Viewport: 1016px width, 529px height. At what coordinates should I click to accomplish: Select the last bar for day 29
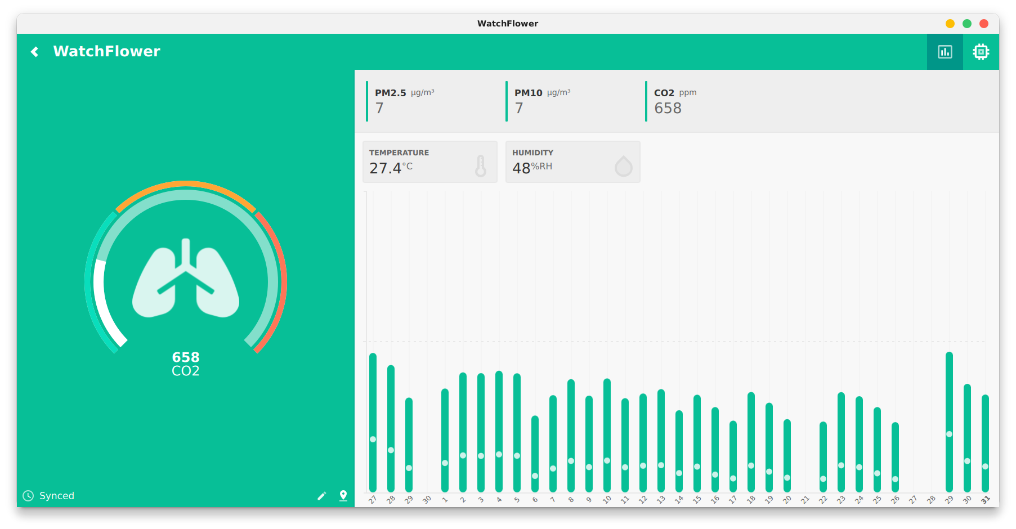click(x=949, y=422)
